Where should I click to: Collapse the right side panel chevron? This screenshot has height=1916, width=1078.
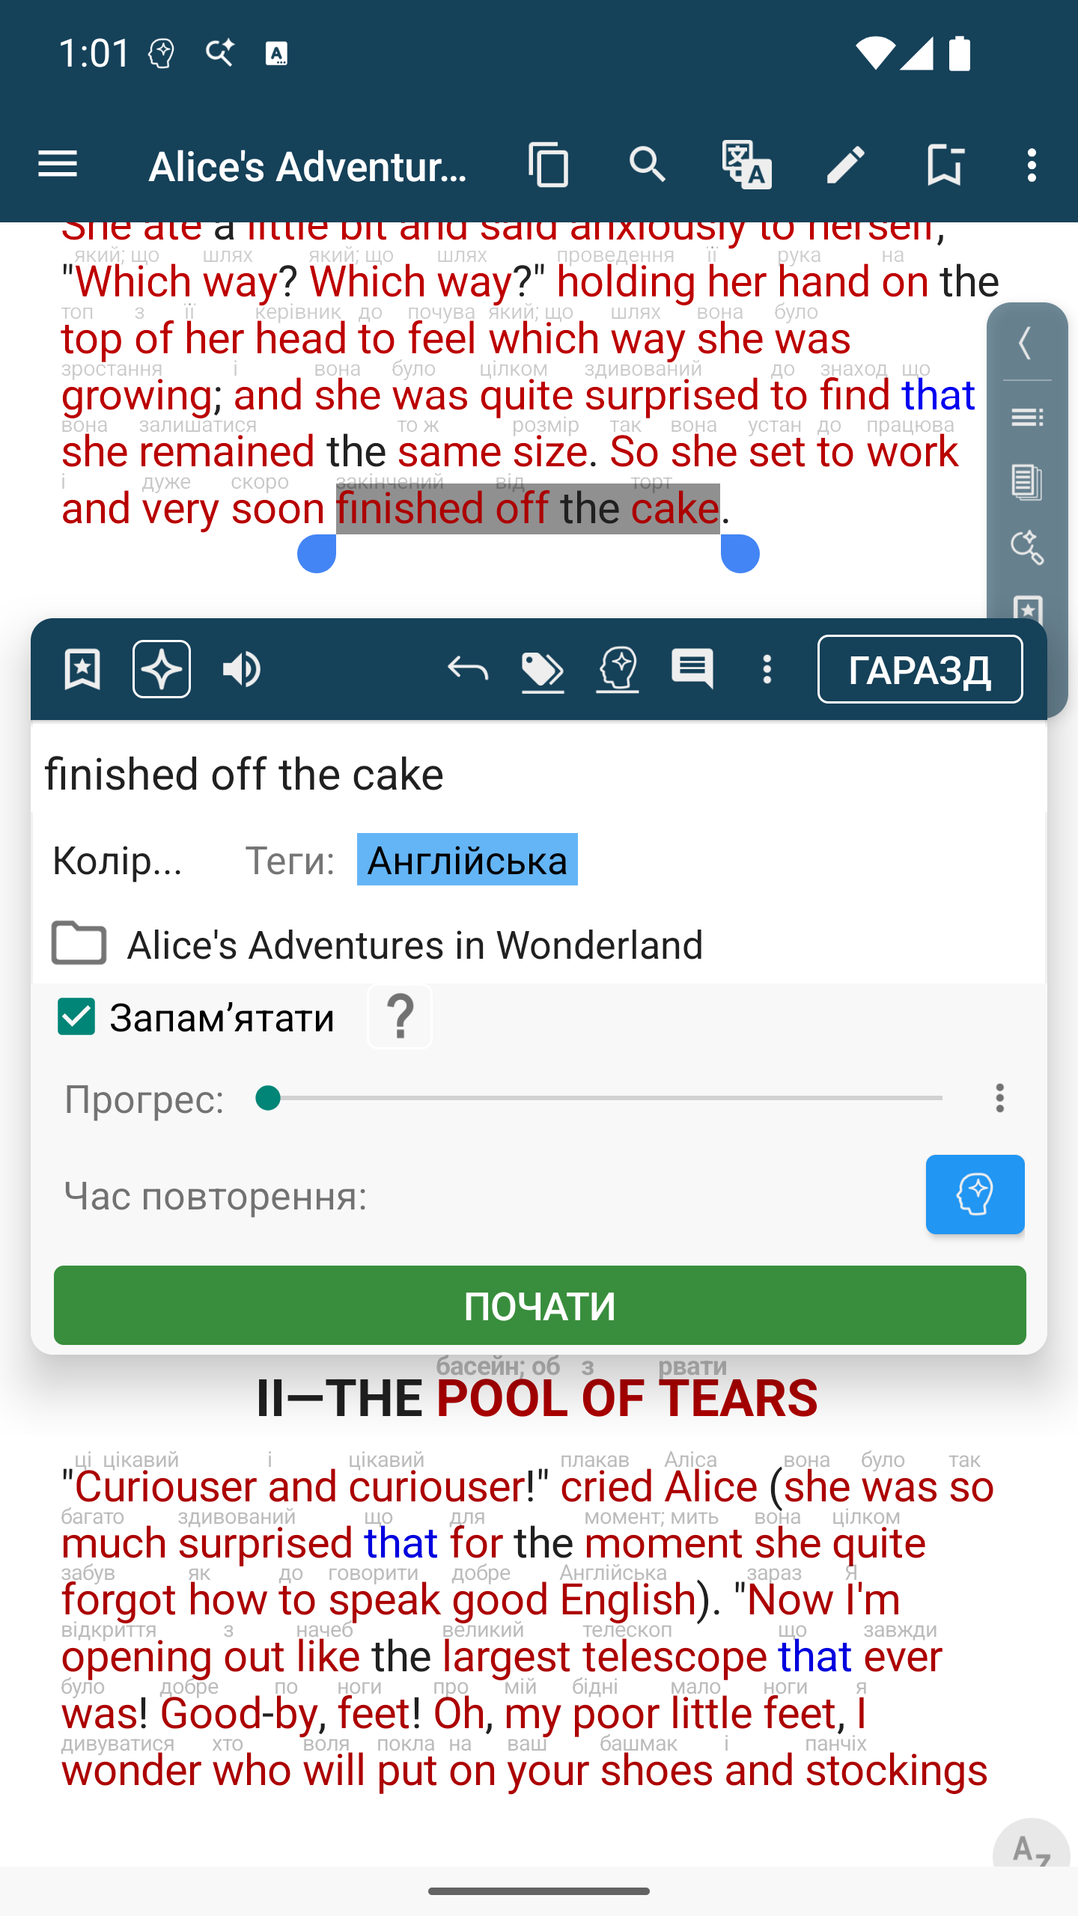pos(1026,344)
